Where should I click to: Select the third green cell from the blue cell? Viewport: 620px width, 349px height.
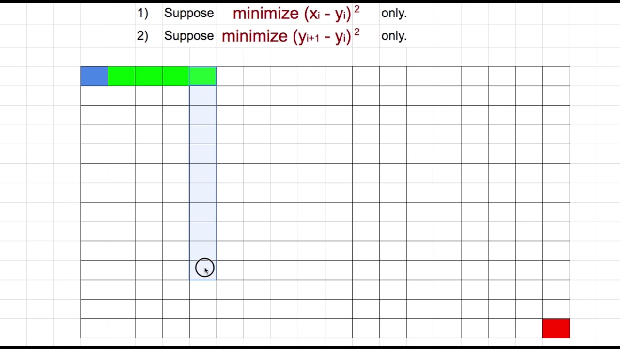(x=176, y=77)
